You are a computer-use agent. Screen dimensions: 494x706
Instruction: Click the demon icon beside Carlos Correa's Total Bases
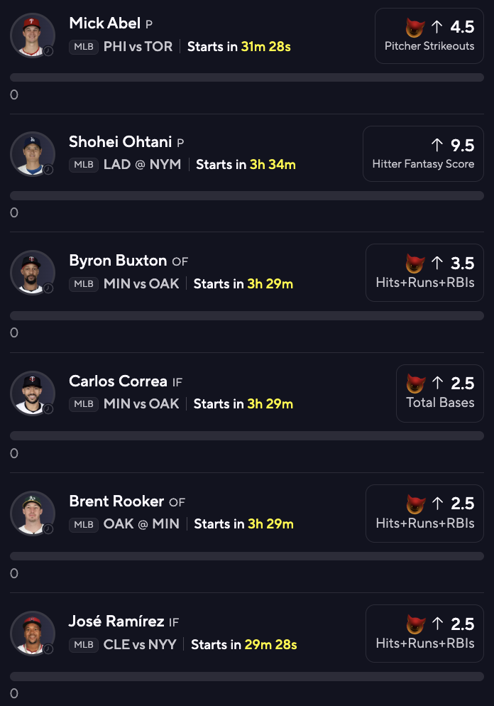click(415, 384)
